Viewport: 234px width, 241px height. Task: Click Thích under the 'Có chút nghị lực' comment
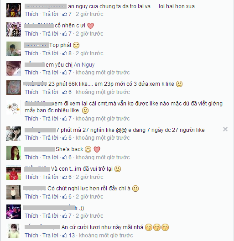(x=31, y=196)
